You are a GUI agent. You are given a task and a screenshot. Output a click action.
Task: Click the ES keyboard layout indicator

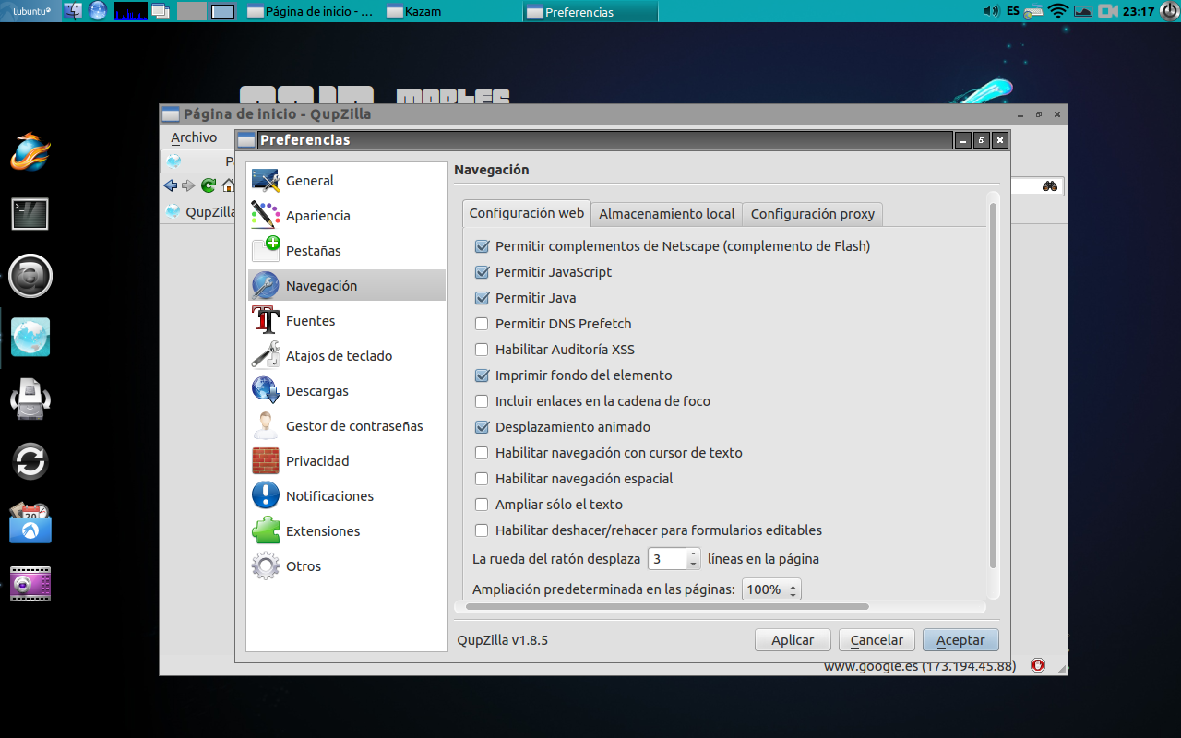(1013, 11)
